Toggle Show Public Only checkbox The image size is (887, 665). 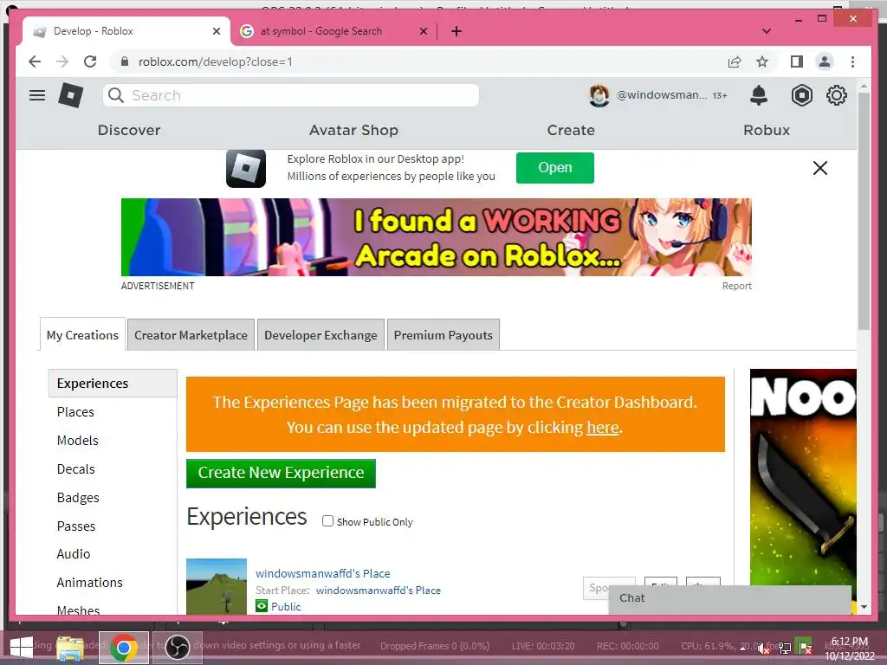pos(327,520)
